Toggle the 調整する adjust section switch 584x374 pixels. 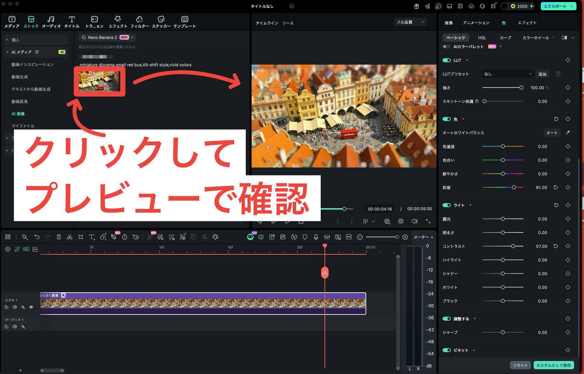point(446,319)
